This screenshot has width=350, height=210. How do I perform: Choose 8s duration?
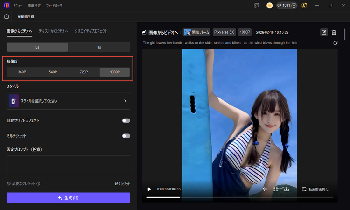pyautogui.click(x=99, y=47)
